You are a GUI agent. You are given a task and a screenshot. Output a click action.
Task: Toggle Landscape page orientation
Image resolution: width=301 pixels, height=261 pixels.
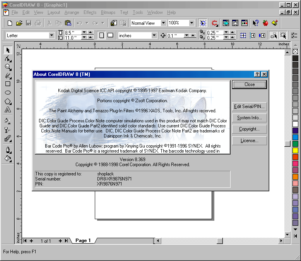[110, 35]
